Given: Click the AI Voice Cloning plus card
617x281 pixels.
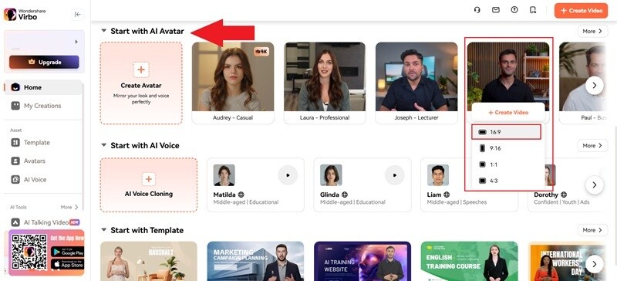Looking at the screenshot, I should pos(149,185).
